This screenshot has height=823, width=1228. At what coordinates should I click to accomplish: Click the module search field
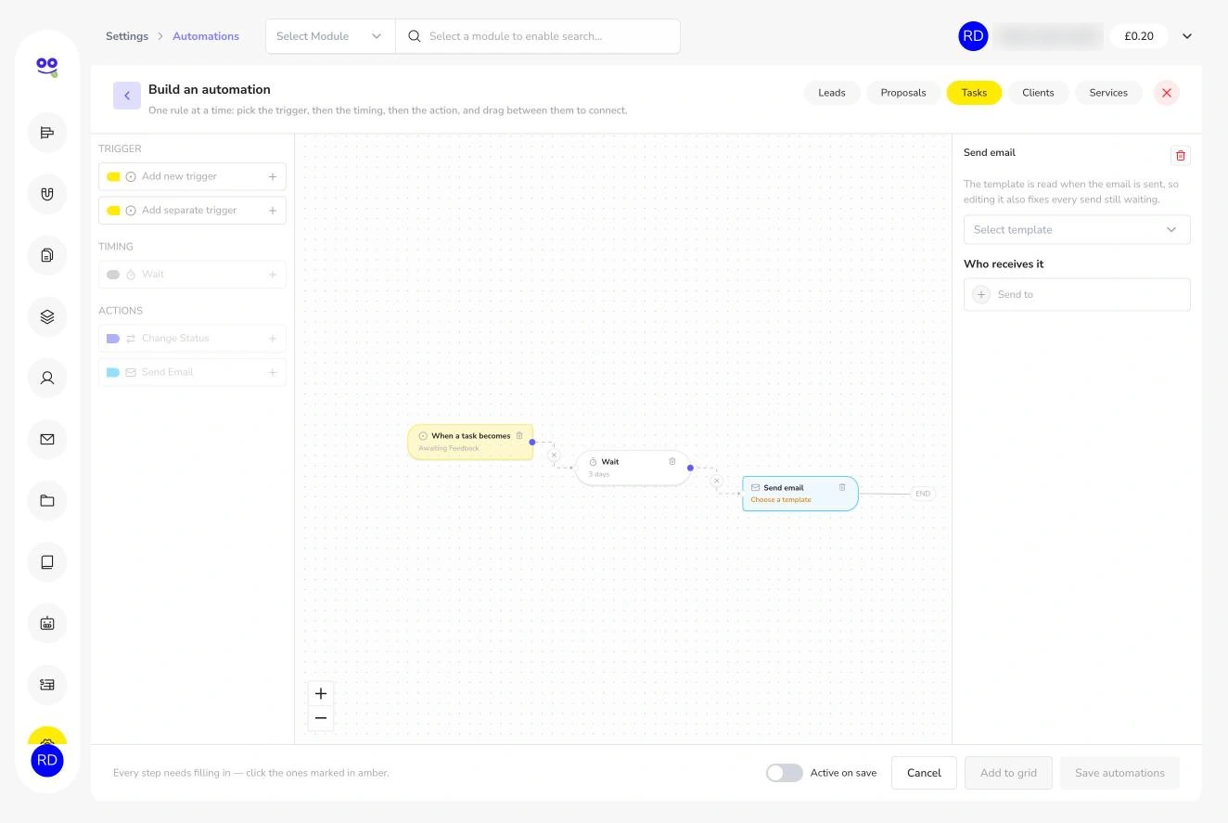tap(538, 36)
